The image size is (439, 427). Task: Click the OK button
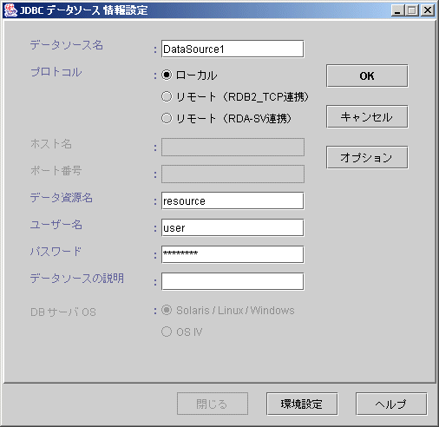(367, 76)
